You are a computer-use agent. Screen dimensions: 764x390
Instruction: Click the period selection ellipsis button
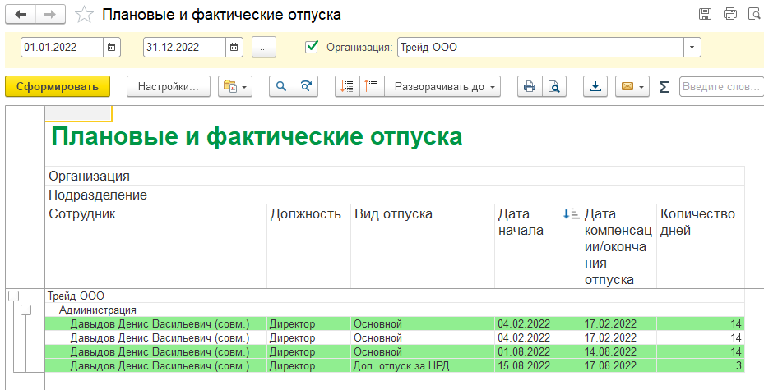(263, 47)
